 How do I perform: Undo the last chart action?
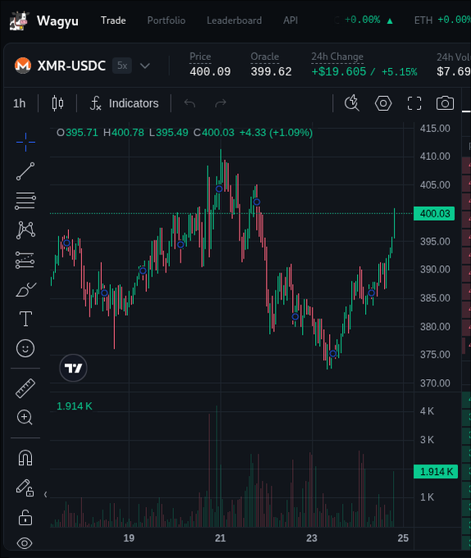(190, 103)
